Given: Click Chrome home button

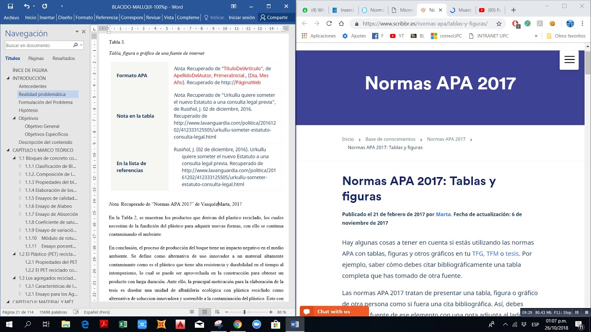Looking at the screenshot, I should pyautogui.click(x=341, y=24).
